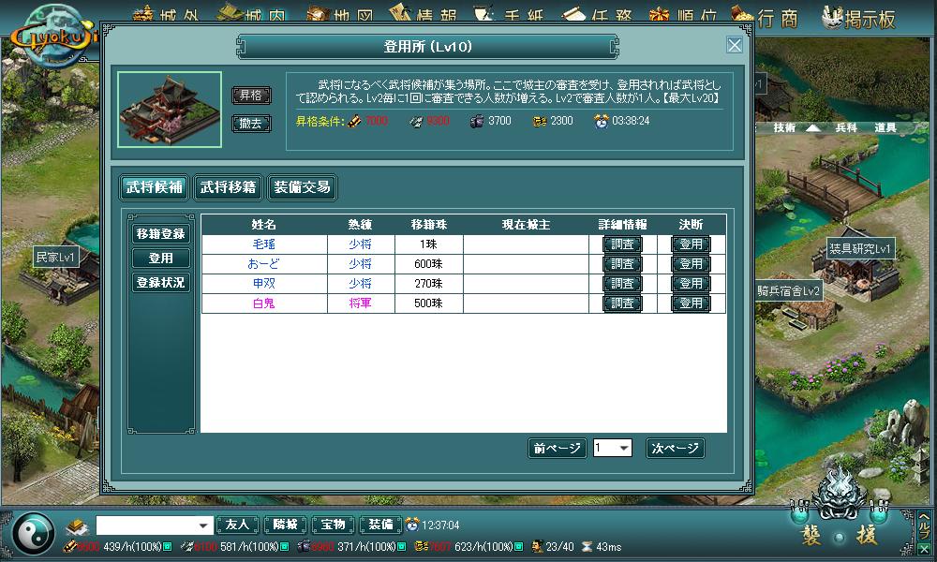Toggle the green box after iron 371/h(100%)

[402, 546]
